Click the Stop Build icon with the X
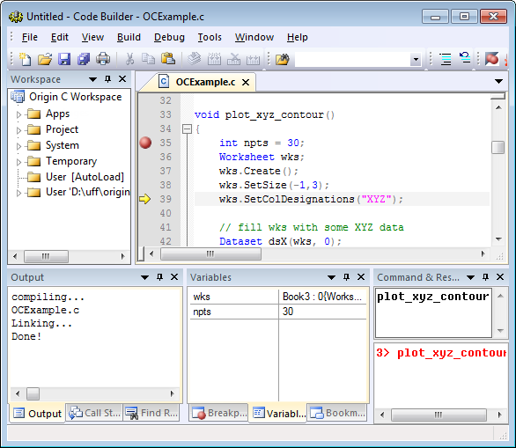Viewport: 516px width, 448px height. click(x=233, y=59)
